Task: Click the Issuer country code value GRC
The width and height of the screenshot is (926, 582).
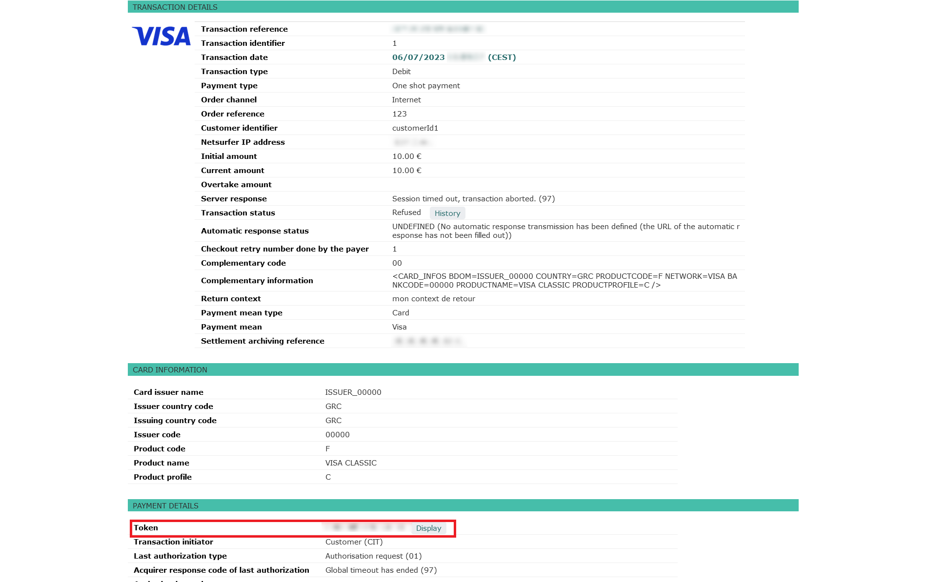Action: pos(333,407)
